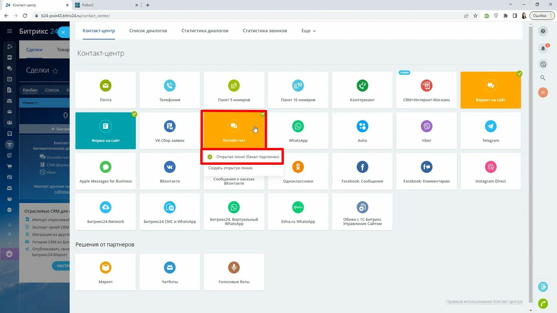Screen dimensions: 557x313
Task: Open the Виджет на сайт tile
Action: 491,90
